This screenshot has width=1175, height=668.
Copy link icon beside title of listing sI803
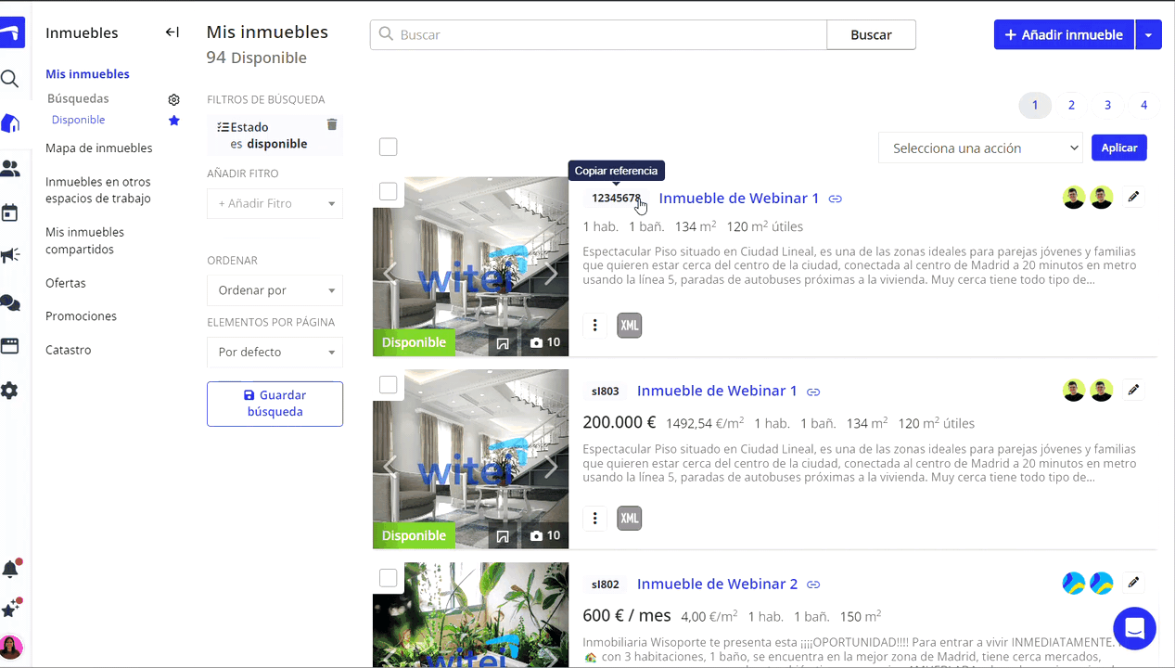[813, 392]
